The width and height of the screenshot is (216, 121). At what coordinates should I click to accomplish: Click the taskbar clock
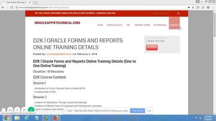click(x=208, y=118)
